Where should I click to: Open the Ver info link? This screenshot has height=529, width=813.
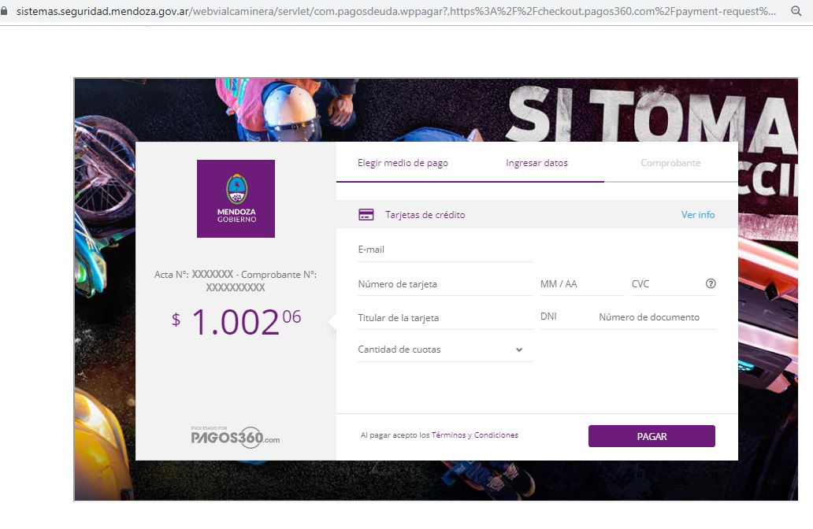698,214
